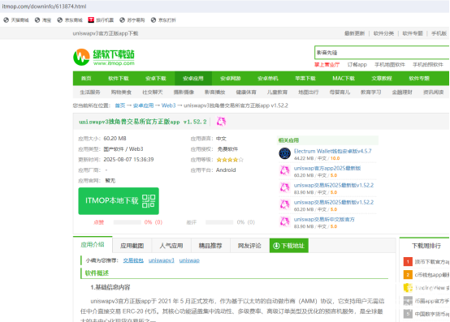Click the ITMOP本地下载 button
This screenshot has height=322, width=450.
pos(119,201)
